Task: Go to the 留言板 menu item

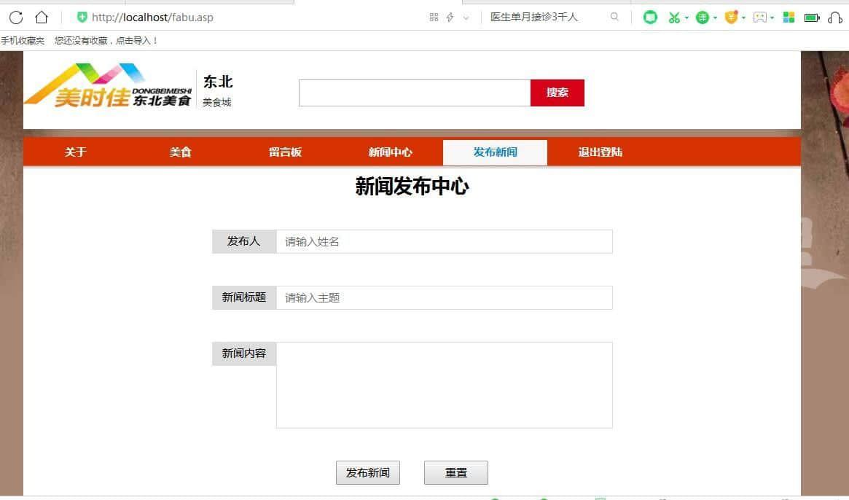Action: pos(285,152)
